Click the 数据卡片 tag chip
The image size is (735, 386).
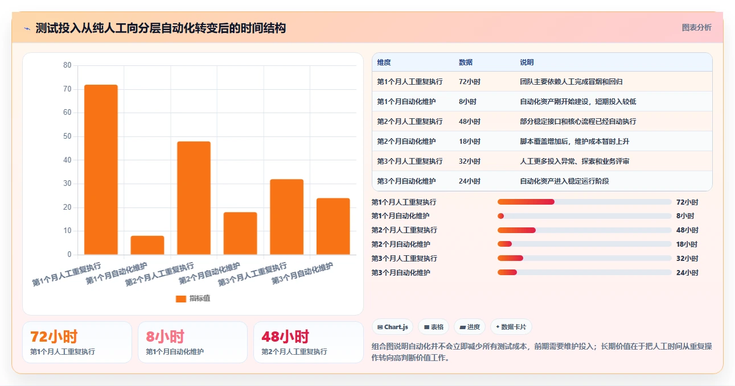[511, 327]
